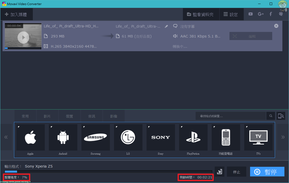Click the 轉換中 converting status text
Viewport: 289px width, 183px height.
(180, 46)
